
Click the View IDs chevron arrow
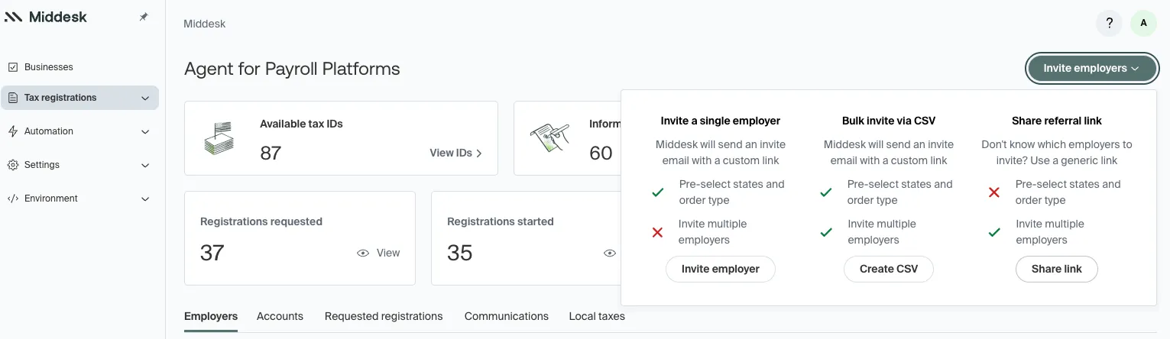(479, 153)
